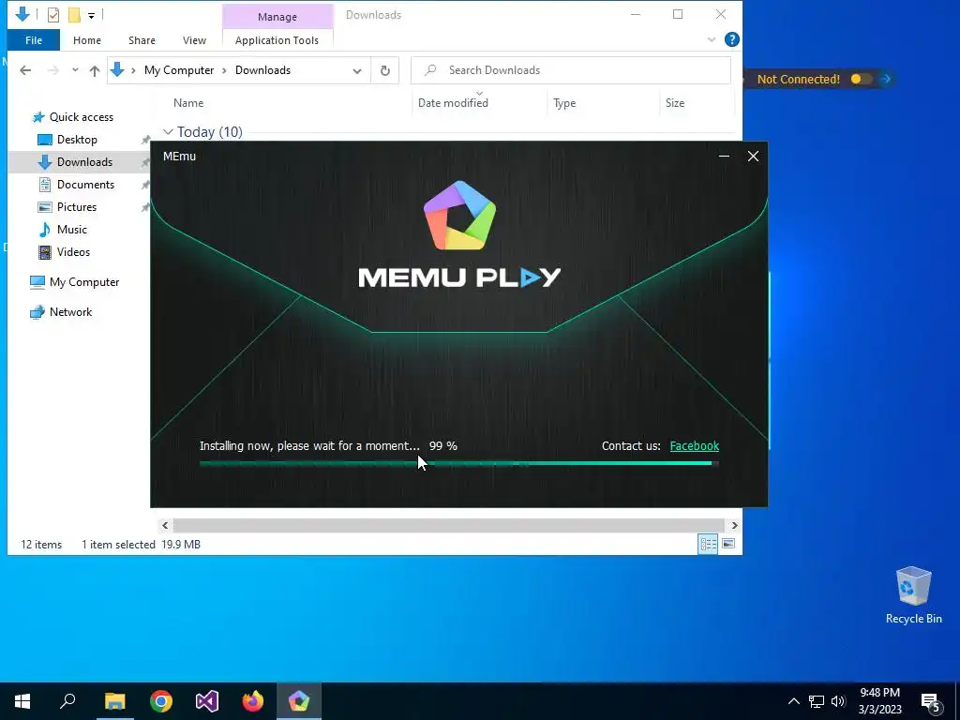Sort files by Name column
The width and height of the screenshot is (960, 720).
[x=187, y=103]
